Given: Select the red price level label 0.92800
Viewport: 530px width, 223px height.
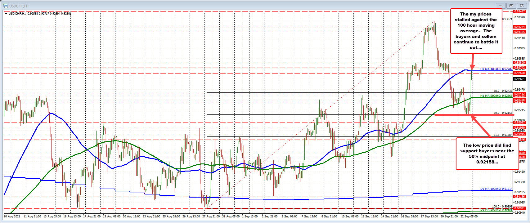Looking at the screenshot, I should pyautogui.click(x=520, y=63).
